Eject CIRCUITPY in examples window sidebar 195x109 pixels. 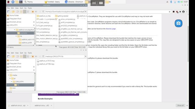click(x=34, y=25)
